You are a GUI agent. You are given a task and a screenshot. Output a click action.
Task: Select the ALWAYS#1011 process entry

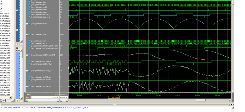(x=5, y=16)
